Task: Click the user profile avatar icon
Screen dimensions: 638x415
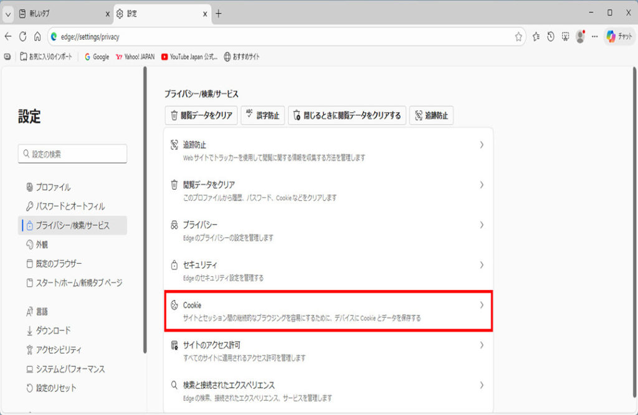Action: point(581,37)
